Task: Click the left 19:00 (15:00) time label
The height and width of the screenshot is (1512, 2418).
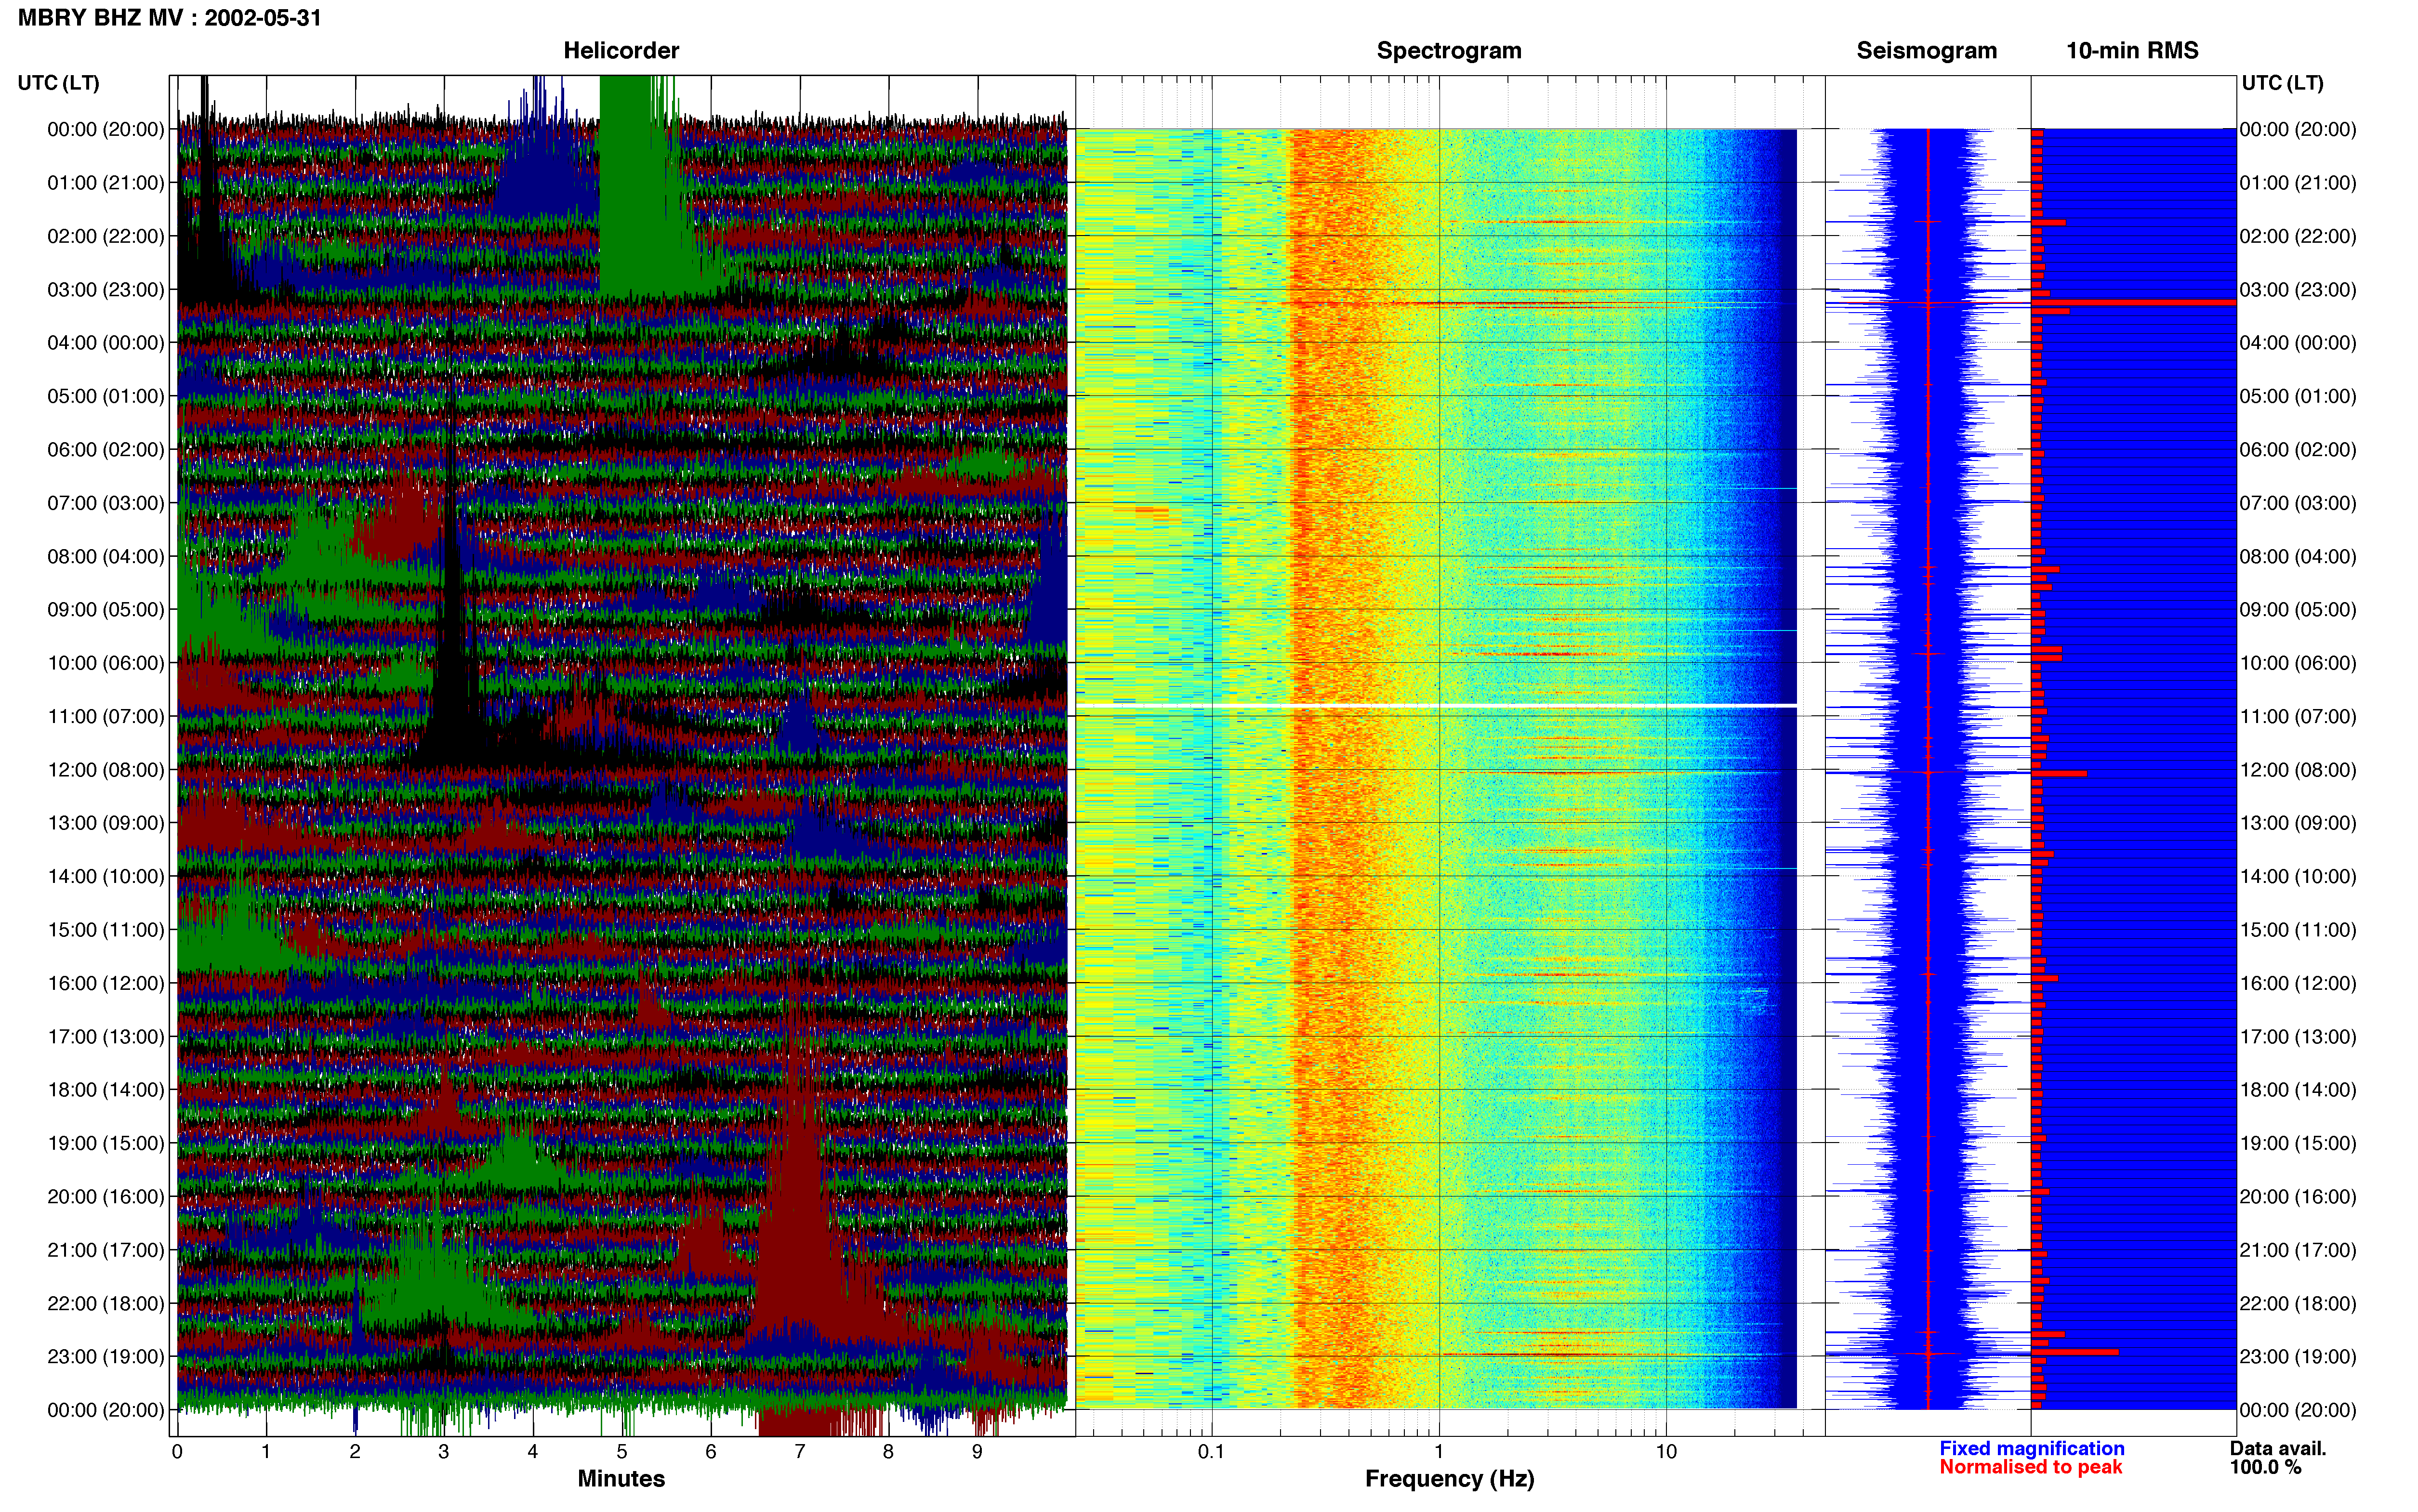Action: (105, 1143)
